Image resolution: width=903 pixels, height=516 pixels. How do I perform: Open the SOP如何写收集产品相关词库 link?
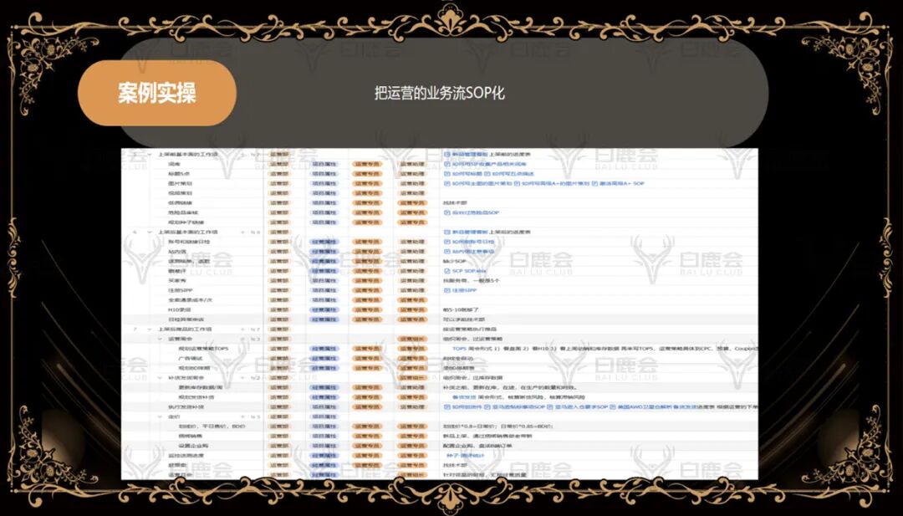485,165
